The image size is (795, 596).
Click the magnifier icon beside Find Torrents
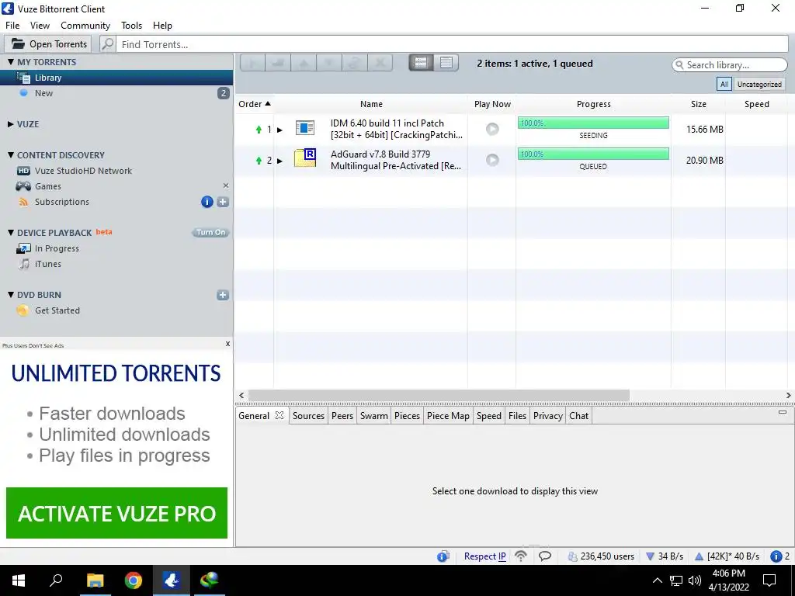click(107, 44)
